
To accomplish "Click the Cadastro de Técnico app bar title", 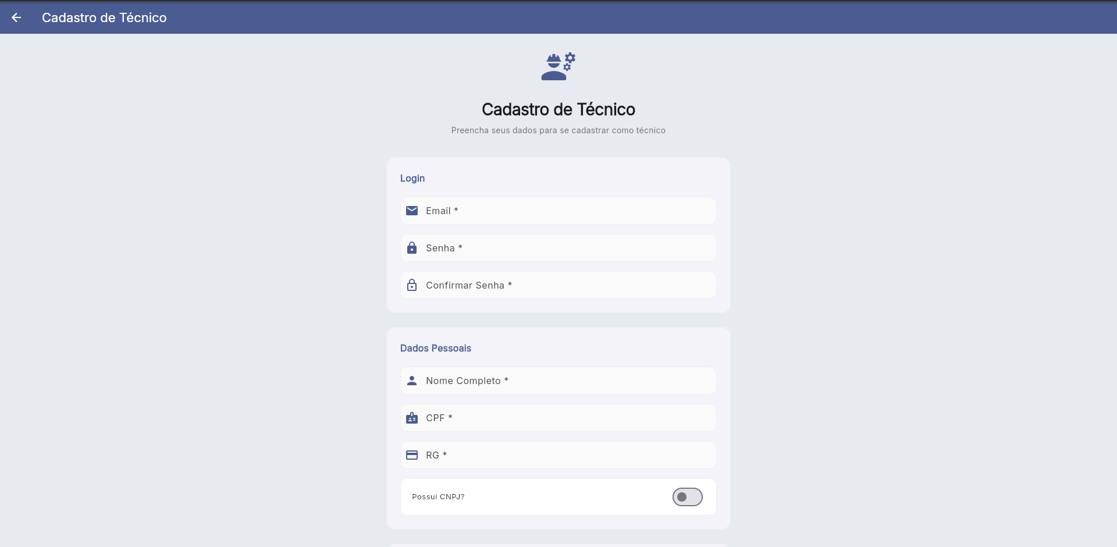I will [x=104, y=17].
